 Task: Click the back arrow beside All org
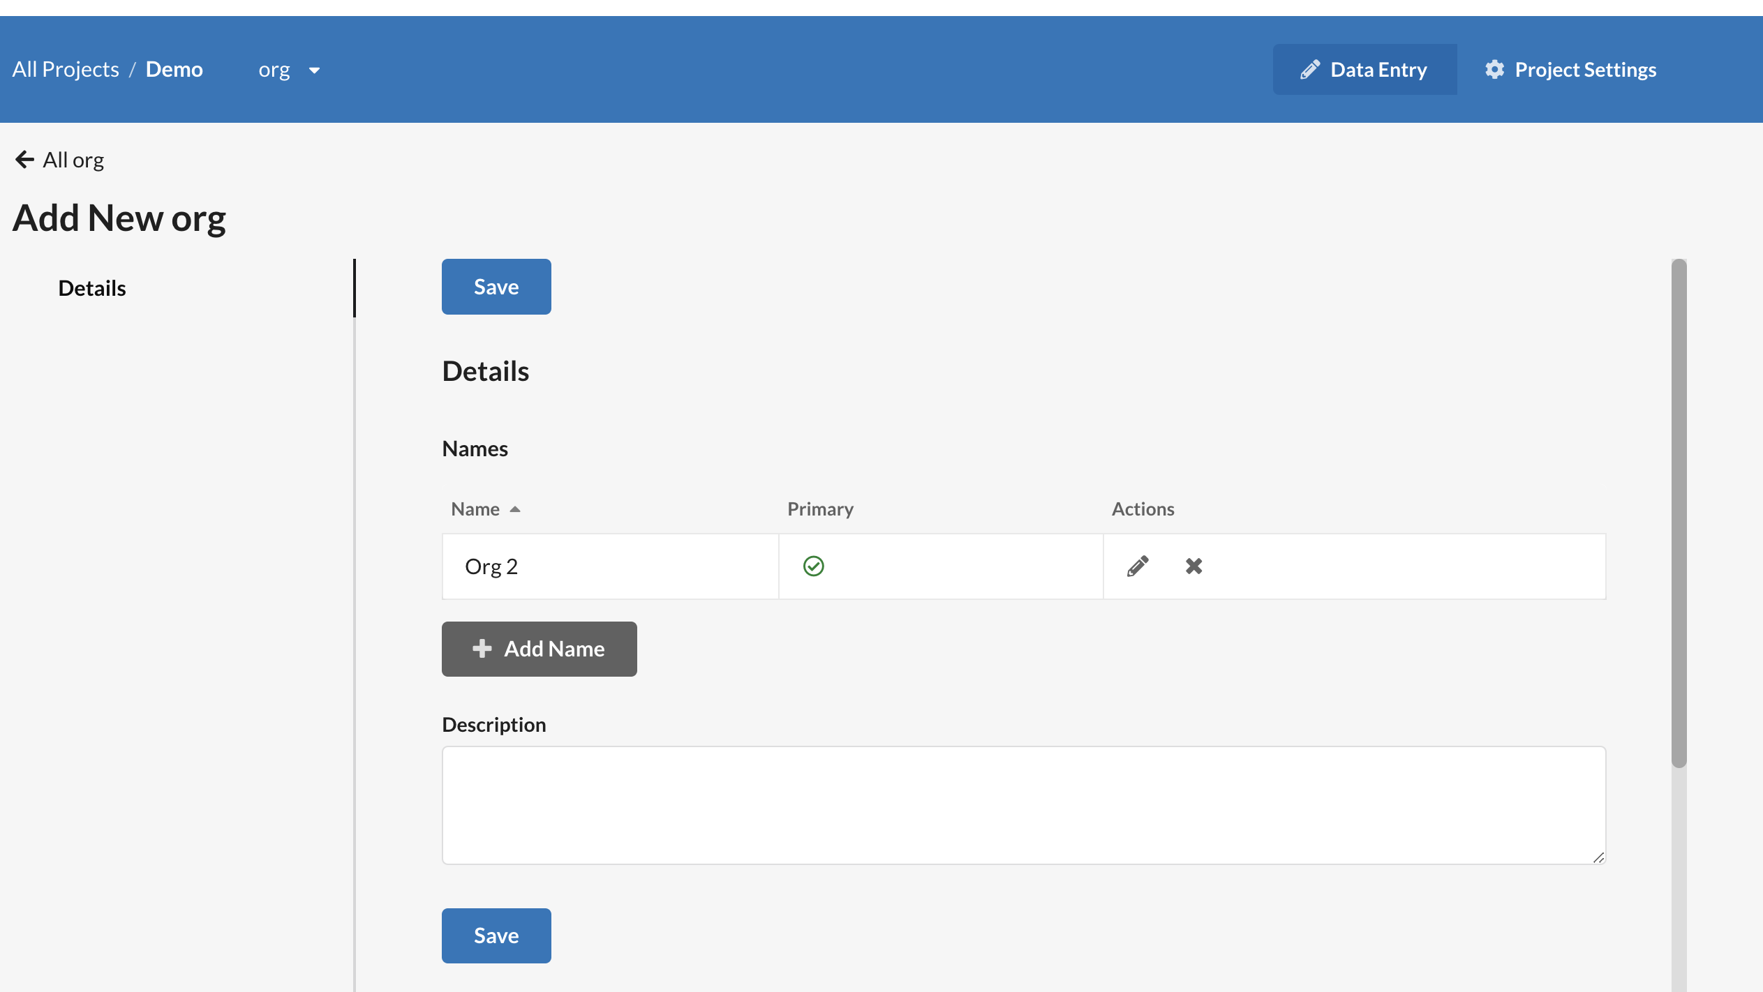(24, 160)
